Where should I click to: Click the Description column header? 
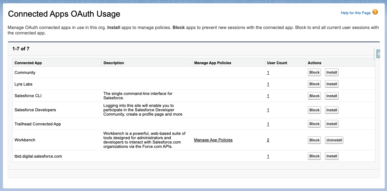147,63
